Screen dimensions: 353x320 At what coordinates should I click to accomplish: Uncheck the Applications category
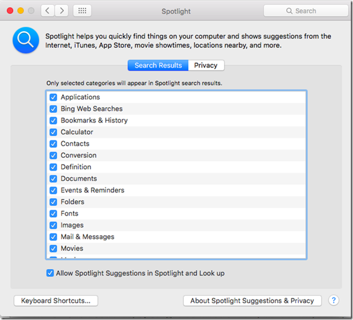53,97
